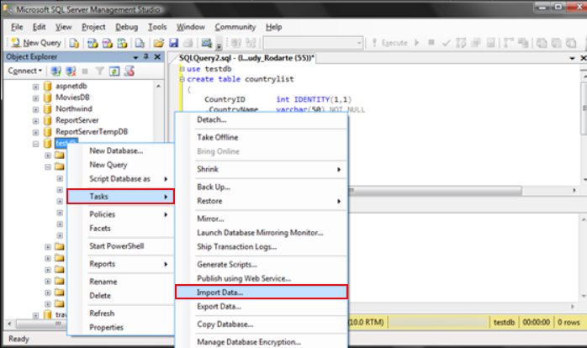Click the Disconnect icon in Object Explorer
Viewport: 587px width, 348px height.
(x=71, y=71)
